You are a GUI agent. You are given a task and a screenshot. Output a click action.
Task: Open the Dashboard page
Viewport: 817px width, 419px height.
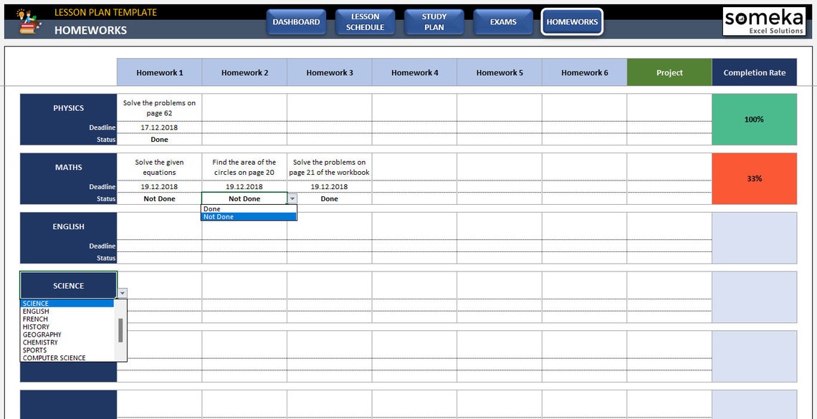[296, 22]
